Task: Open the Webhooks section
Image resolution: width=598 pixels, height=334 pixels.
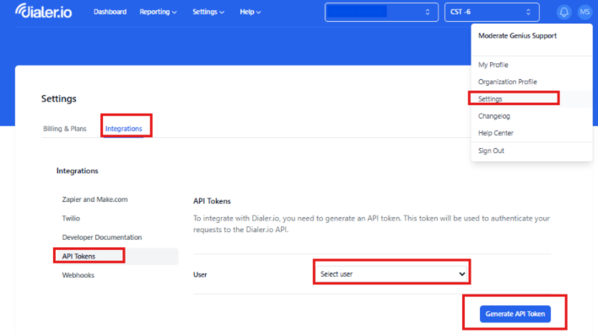Action: click(x=78, y=275)
